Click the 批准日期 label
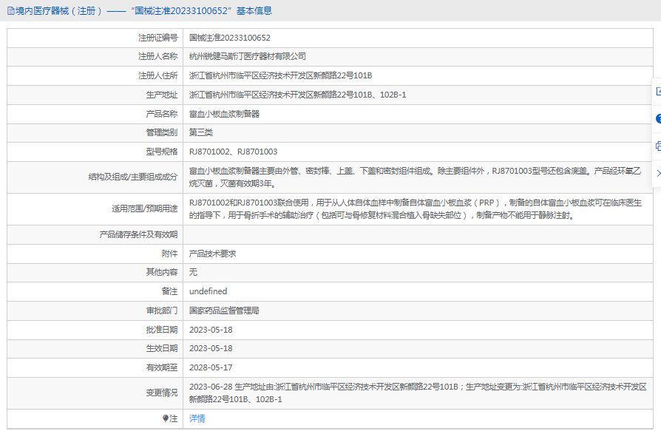Image resolution: width=661 pixels, height=431 pixels. 162,330
